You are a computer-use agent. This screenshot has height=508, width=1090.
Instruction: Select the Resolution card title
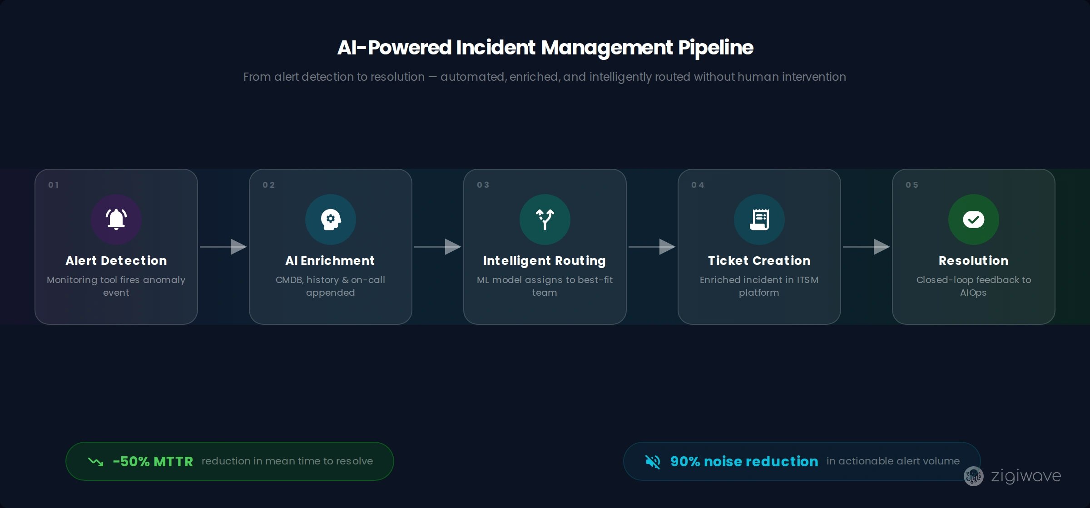click(x=974, y=261)
